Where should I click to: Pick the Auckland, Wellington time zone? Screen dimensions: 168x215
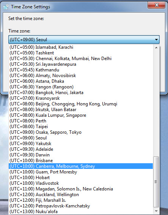81,195
